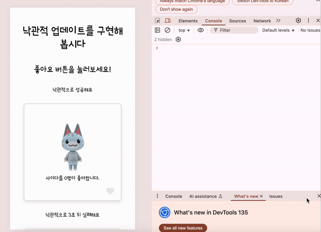Create a live expression with the eye icon
This screenshot has width=321, height=232.
click(201, 30)
